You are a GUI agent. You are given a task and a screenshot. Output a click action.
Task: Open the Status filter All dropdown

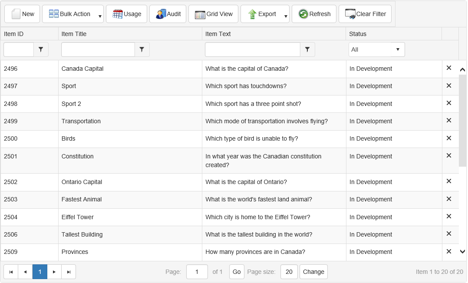[x=376, y=49]
